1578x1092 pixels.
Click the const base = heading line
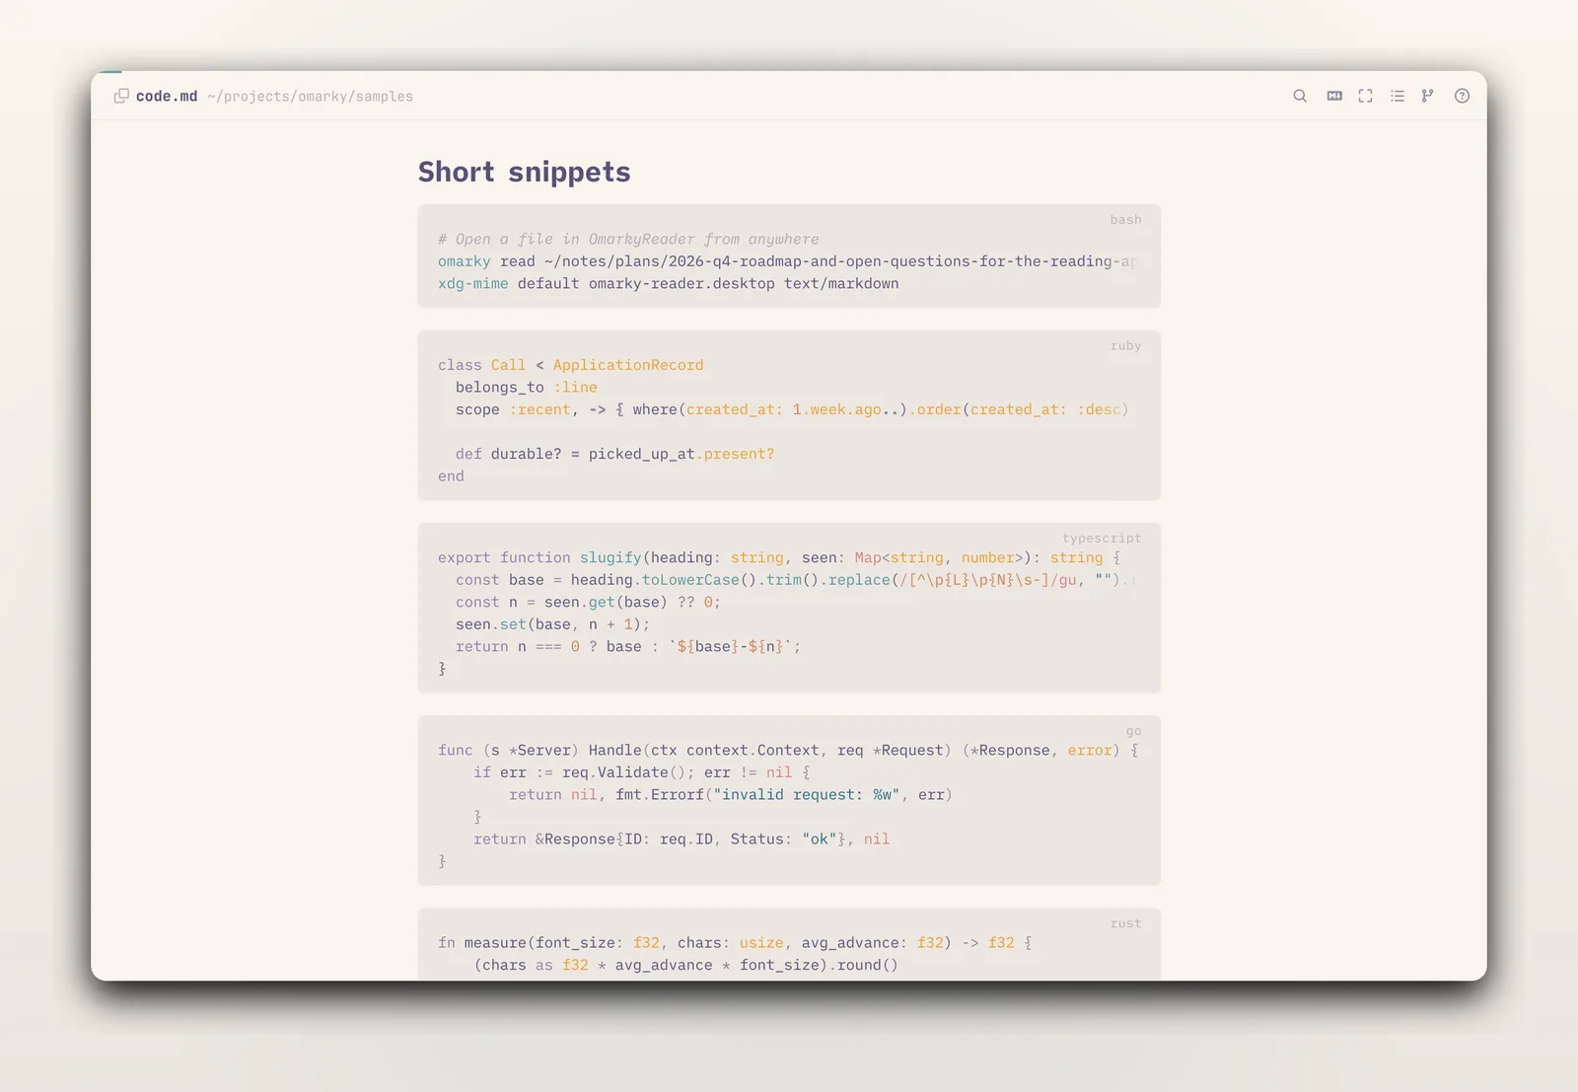[796, 580]
